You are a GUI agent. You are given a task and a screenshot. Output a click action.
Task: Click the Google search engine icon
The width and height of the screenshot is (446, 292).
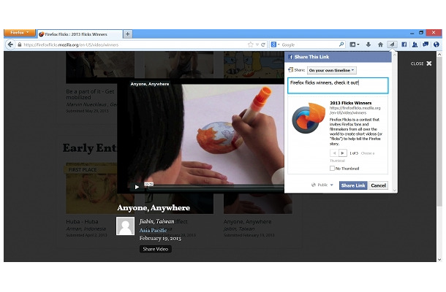(273, 45)
